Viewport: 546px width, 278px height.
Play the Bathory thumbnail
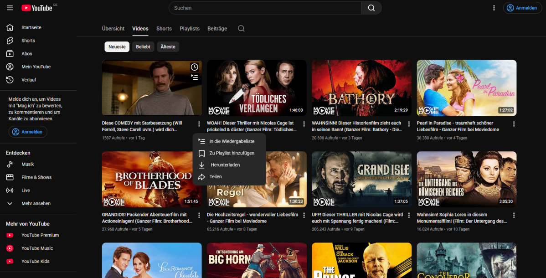pyautogui.click(x=361, y=88)
